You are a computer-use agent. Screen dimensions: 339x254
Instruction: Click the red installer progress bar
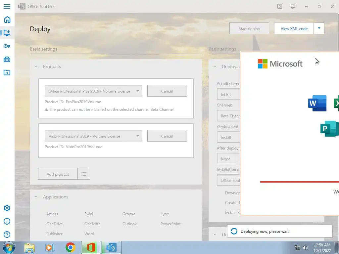coord(299,182)
